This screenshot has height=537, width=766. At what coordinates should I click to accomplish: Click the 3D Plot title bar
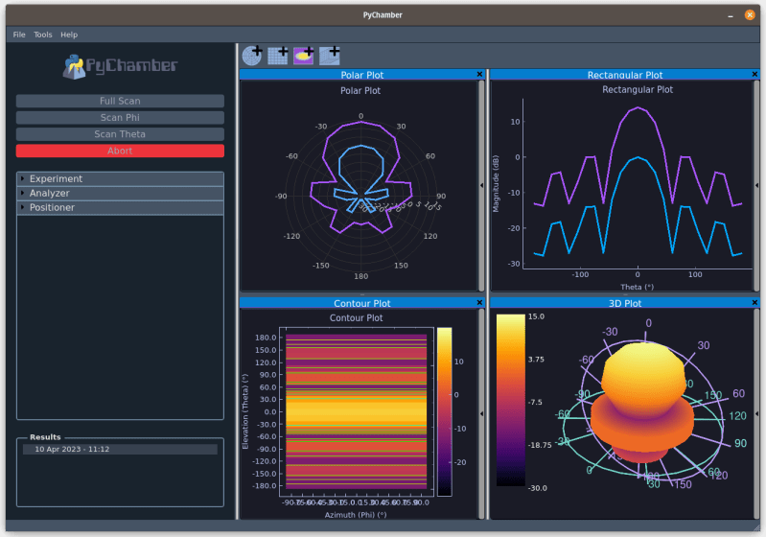click(625, 303)
